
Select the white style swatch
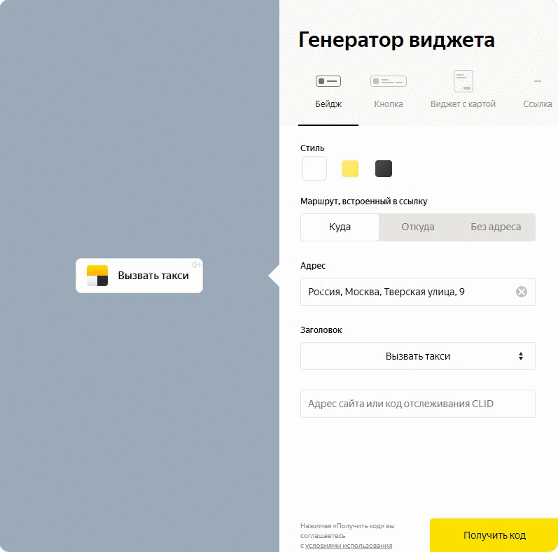[x=314, y=169]
